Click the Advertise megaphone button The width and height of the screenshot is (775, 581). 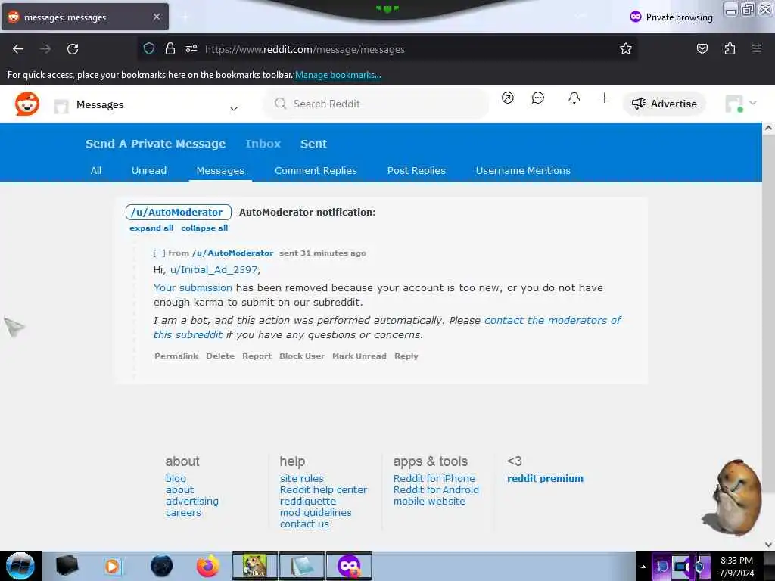pyautogui.click(x=664, y=104)
